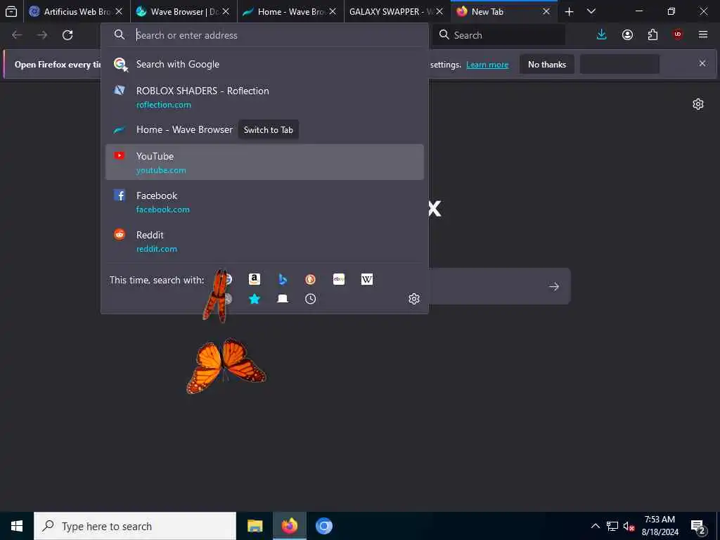Screen dimensions: 720x540
Task: Search bookmarks using the star icon
Action: coord(255,299)
